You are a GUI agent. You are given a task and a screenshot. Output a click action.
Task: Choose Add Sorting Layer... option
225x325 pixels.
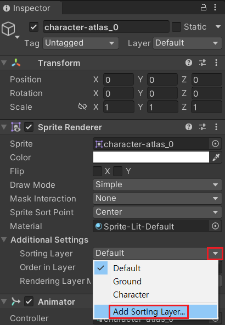156,311
